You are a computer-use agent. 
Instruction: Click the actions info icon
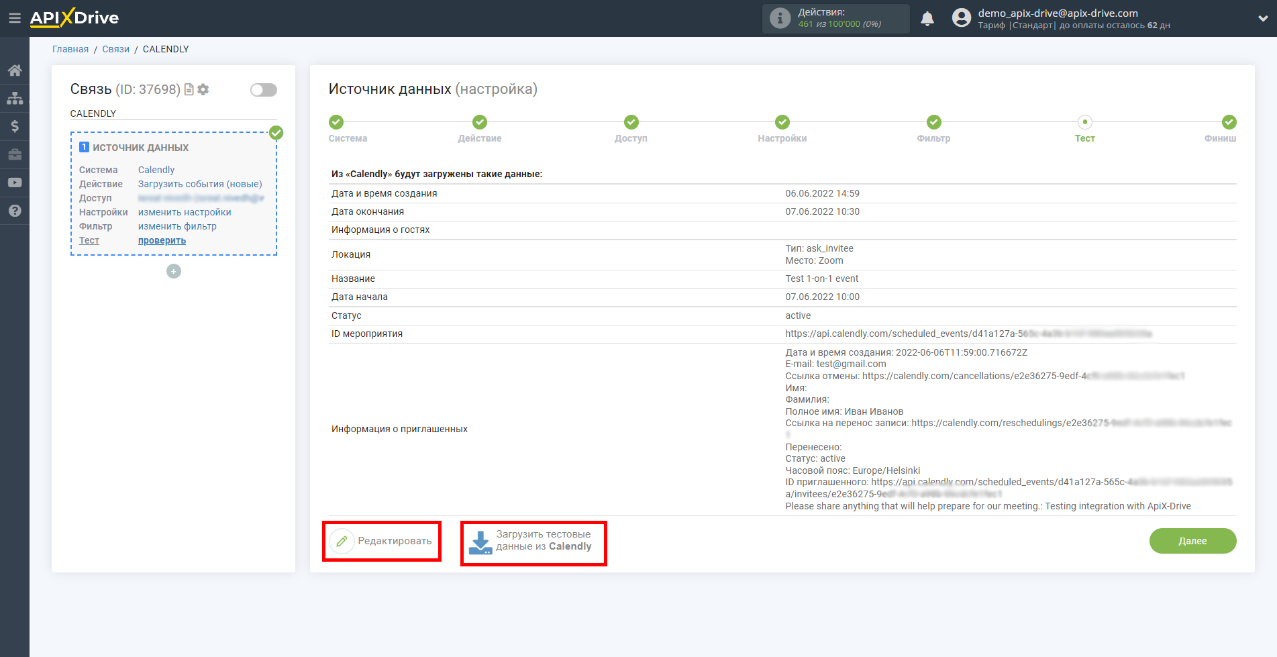point(780,19)
